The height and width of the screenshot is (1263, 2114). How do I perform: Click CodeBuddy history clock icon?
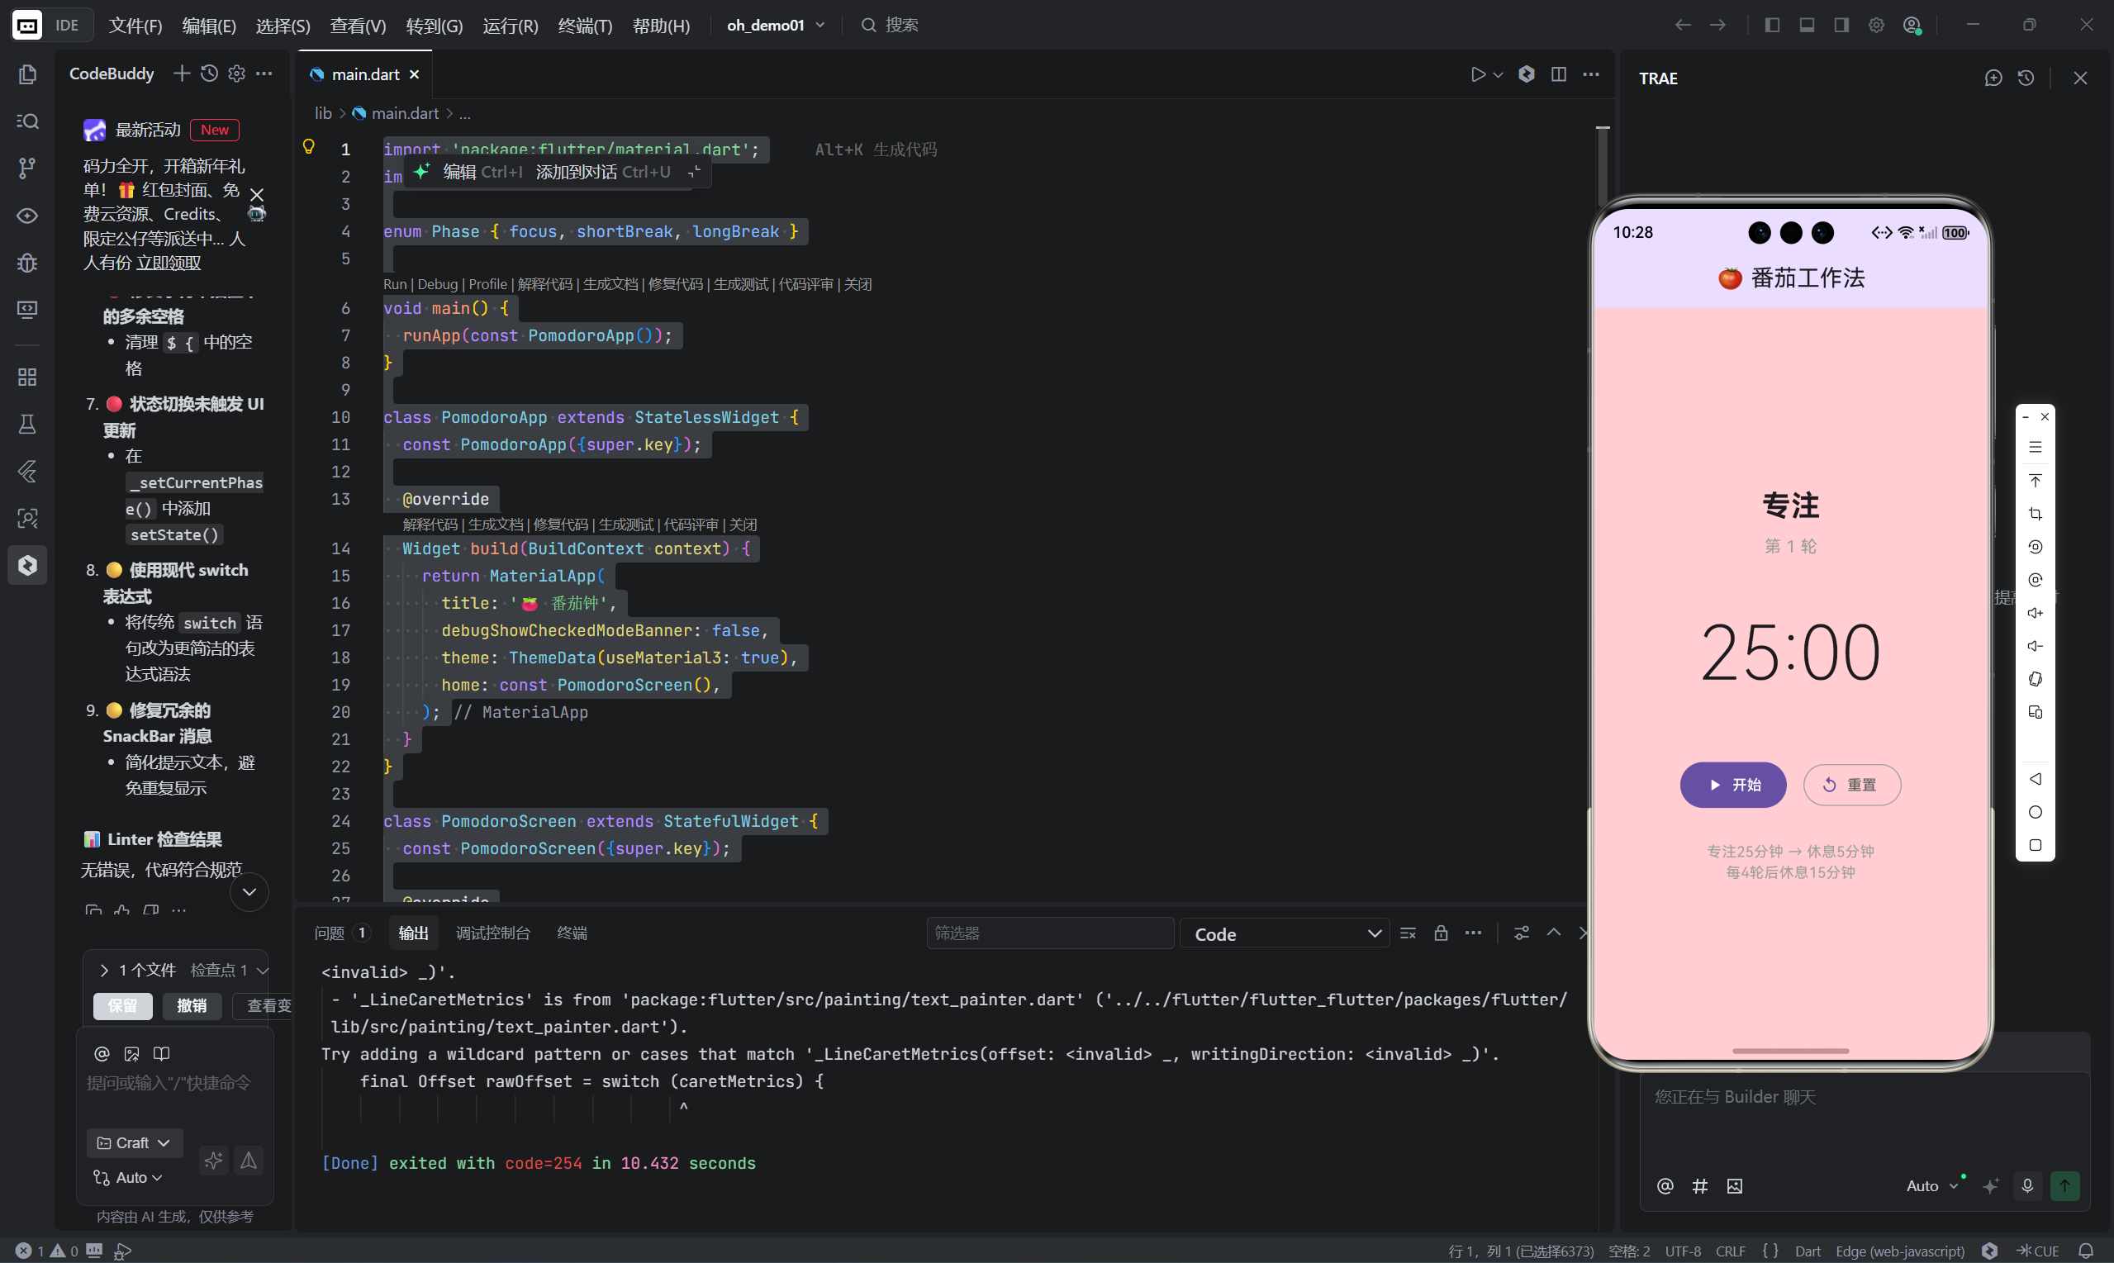(x=209, y=74)
